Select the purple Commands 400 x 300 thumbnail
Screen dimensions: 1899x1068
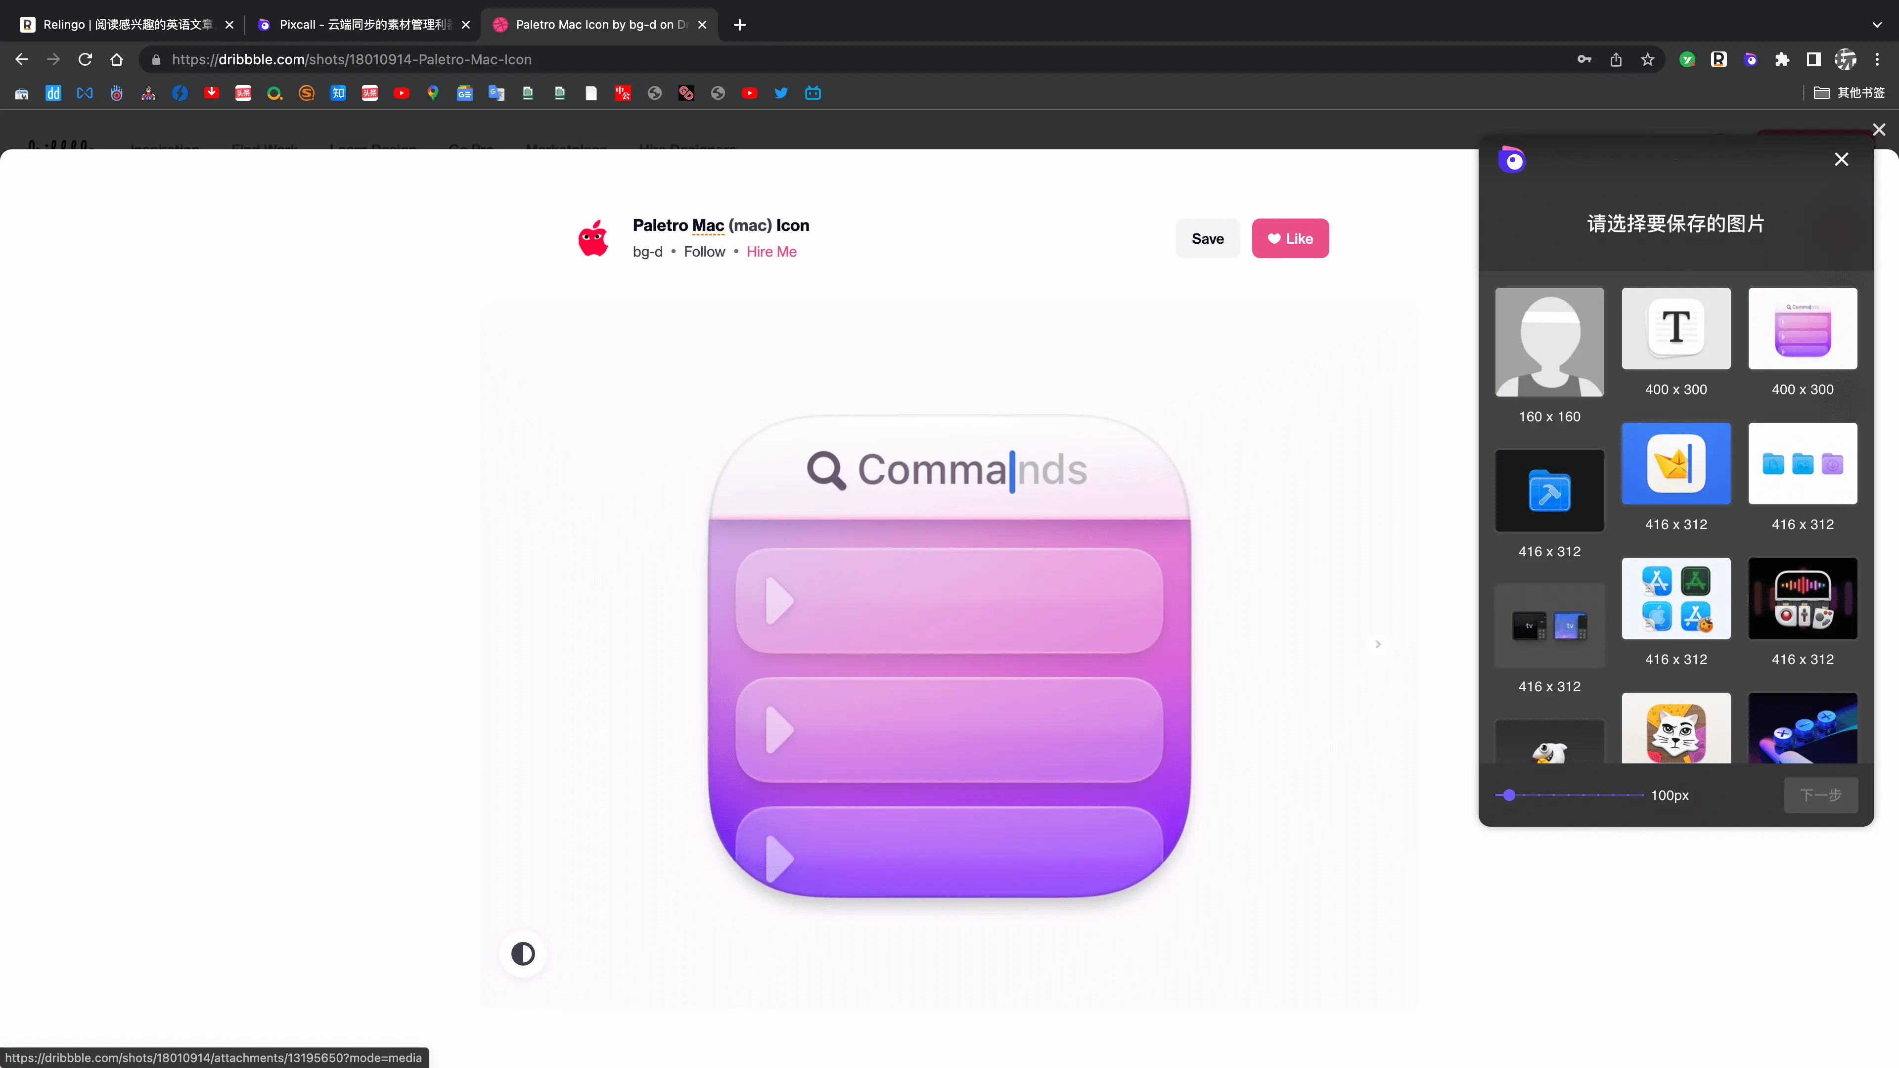click(x=1803, y=328)
